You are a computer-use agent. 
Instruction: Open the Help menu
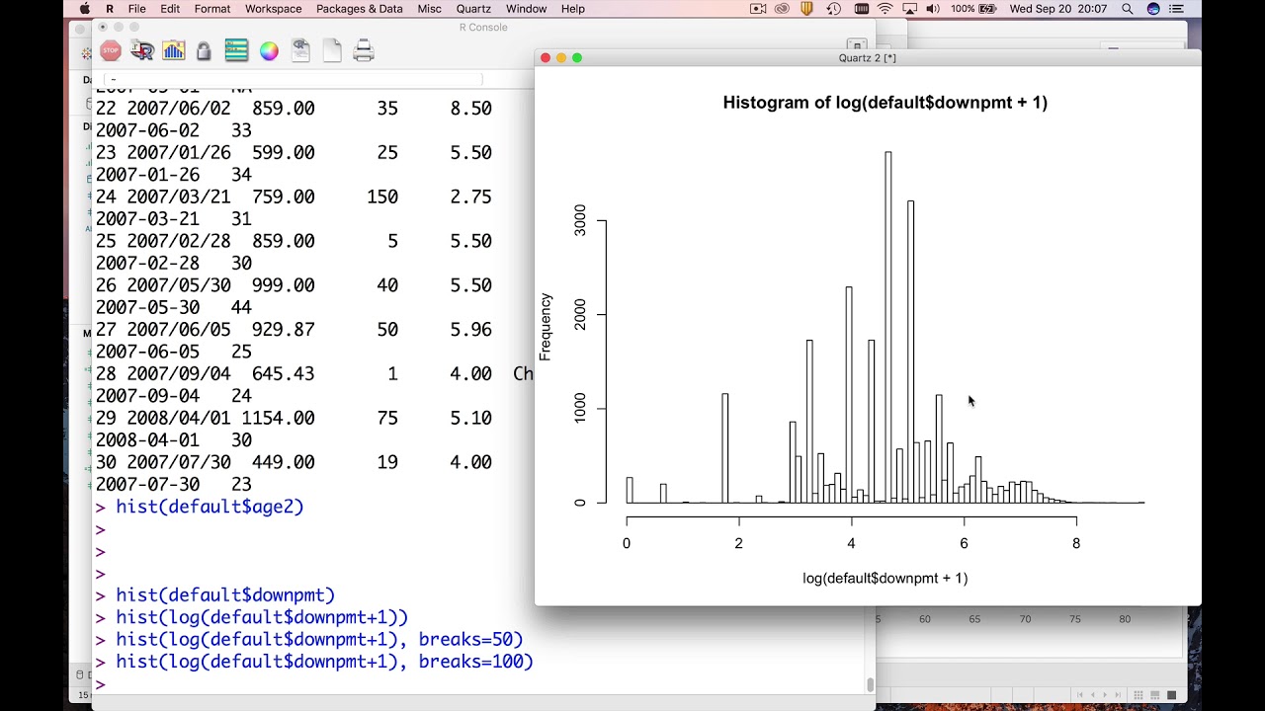(x=573, y=9)
